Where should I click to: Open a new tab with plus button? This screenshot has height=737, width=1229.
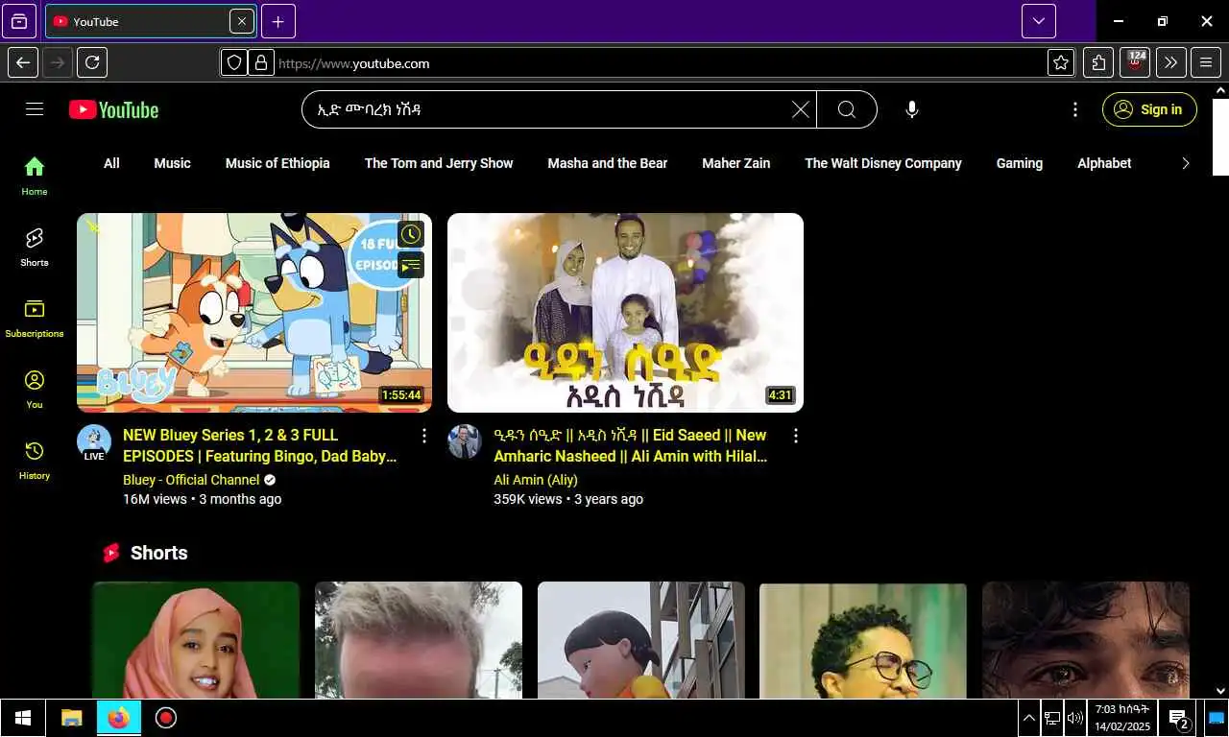[x=278, y=21]
